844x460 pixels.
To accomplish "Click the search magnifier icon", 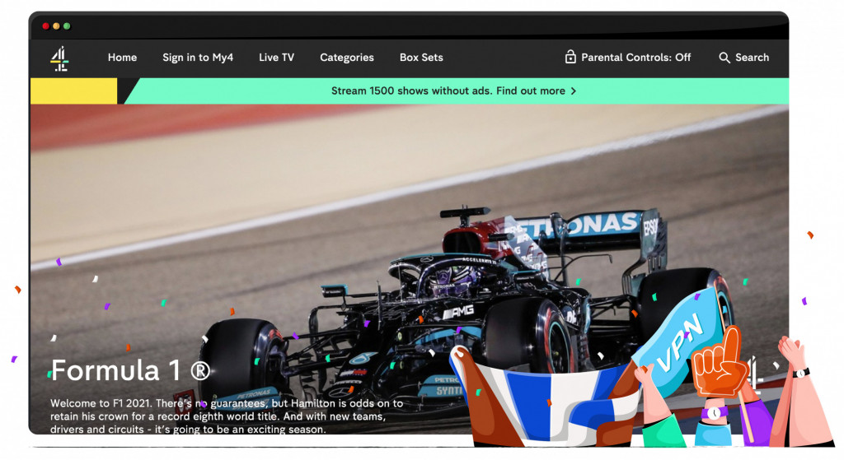I will click(x=724, y=58).
